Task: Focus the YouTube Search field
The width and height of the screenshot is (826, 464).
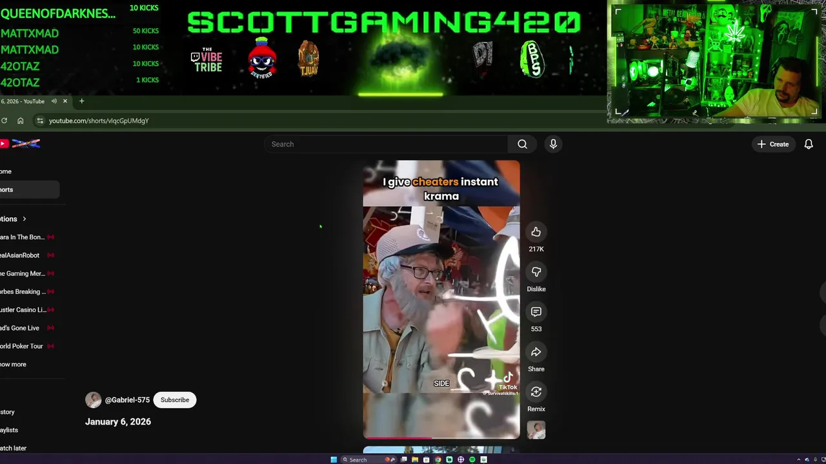Action: (x=387, y=144)
